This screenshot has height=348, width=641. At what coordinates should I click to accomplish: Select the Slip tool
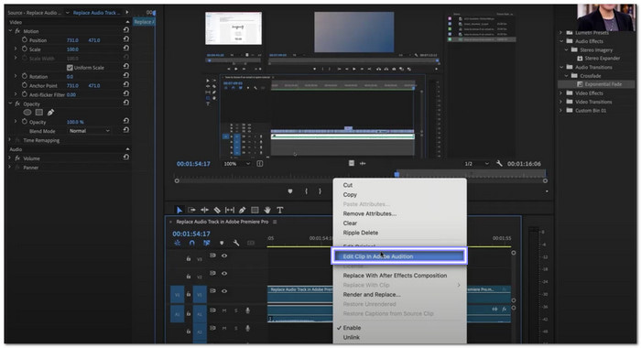(230, 210)
